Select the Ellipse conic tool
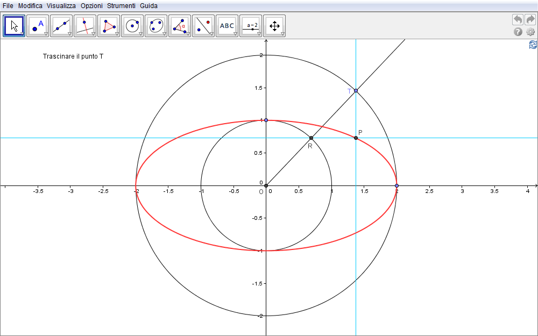Screen dimensions: 538x336 156,25
